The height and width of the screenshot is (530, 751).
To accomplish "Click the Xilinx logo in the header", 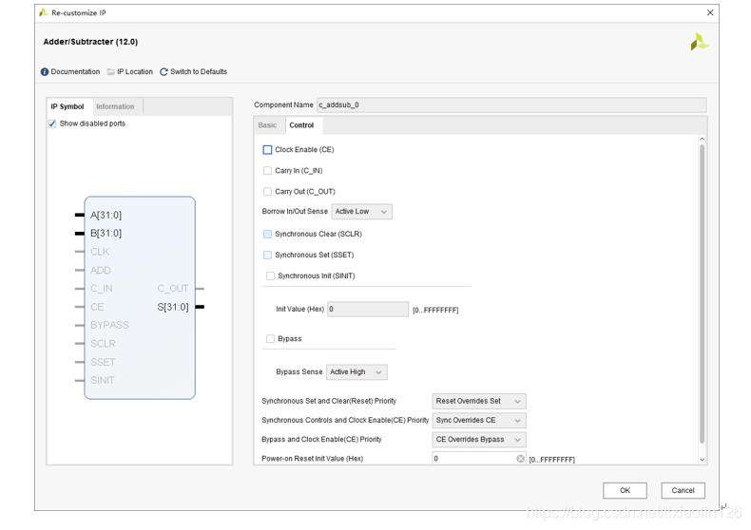I will click(x=699, y=42).
